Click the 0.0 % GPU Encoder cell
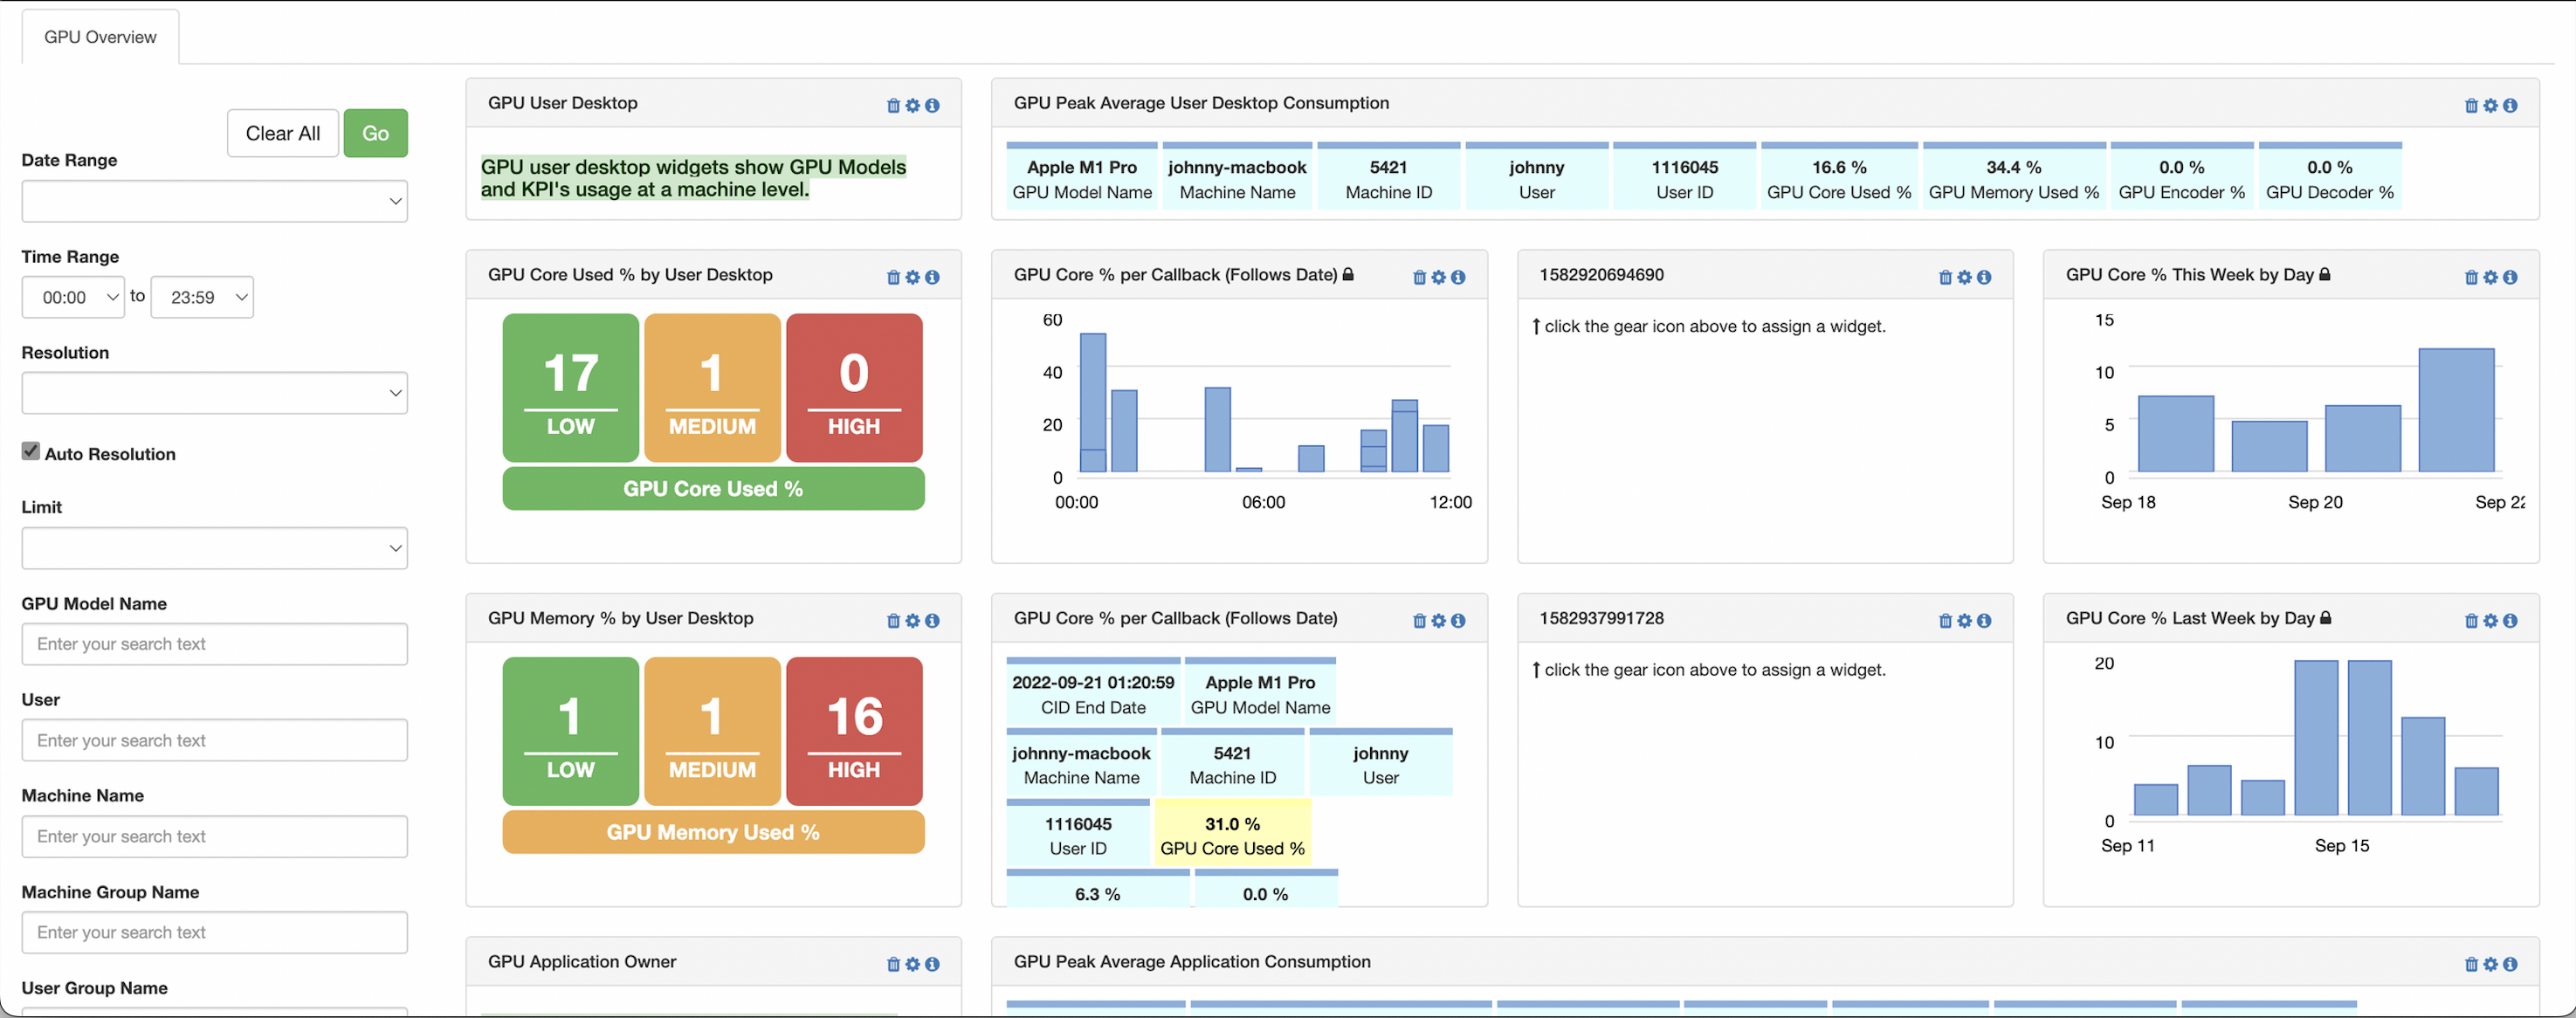This screenshot has height=1018, width=2576. pos(2182,178)
